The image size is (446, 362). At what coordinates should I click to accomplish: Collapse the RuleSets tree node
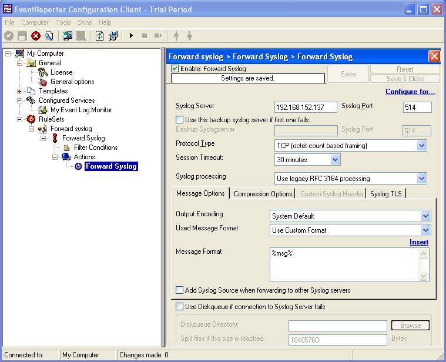pyautogui.click(x=19, y=119)
